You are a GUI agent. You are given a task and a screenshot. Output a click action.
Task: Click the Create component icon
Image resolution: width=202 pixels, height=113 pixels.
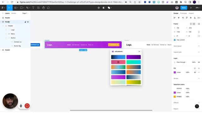pos(99,8)
